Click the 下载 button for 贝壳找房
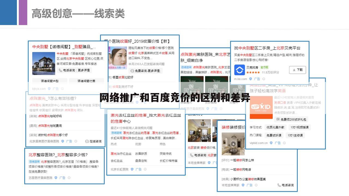The image size is (349, 196). (297, 70)
